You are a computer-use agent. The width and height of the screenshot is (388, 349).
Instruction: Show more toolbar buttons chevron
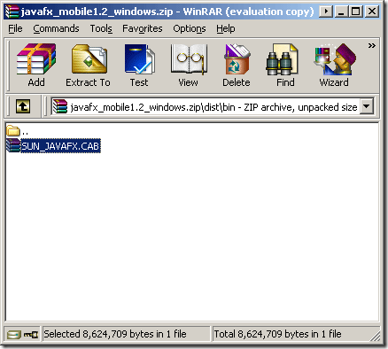tap(372, 45)
